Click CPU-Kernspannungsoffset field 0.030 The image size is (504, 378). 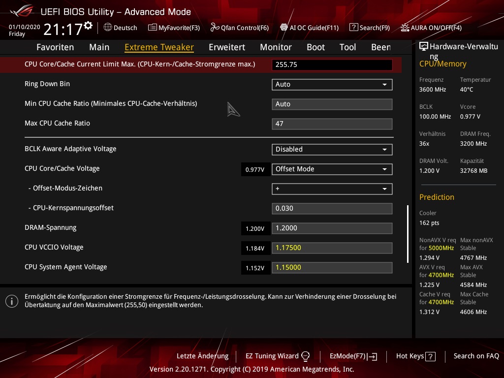pos(332,209)
